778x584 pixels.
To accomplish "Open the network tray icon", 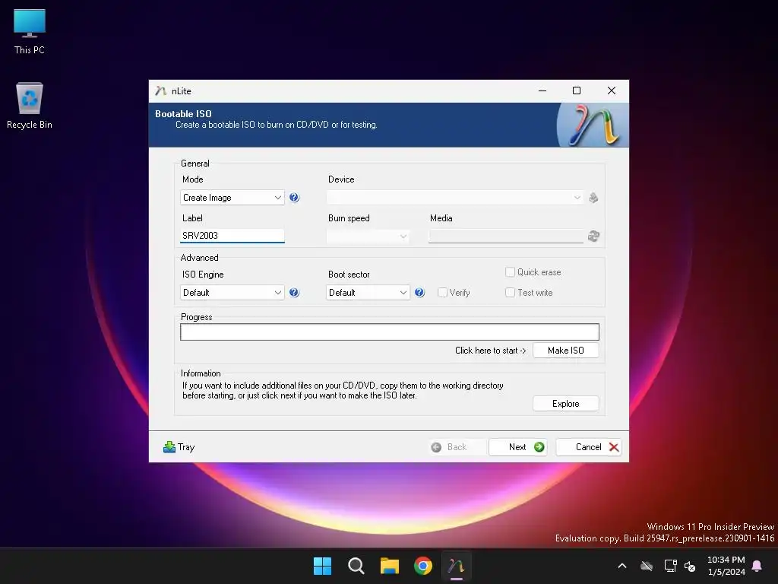I will pos(670,566).
